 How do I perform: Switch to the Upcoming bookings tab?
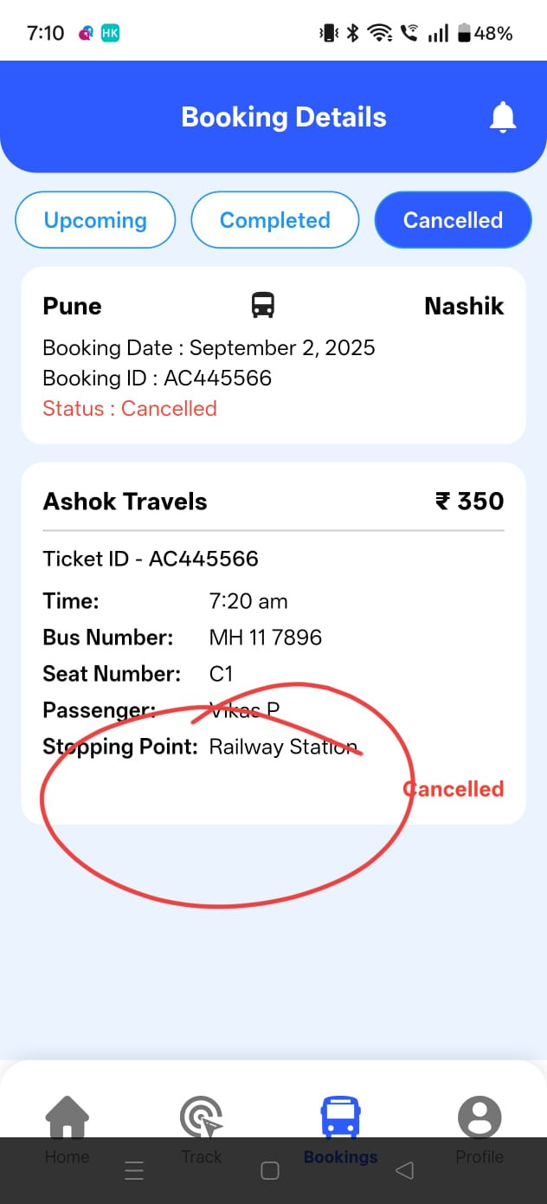tap(95, 220)
